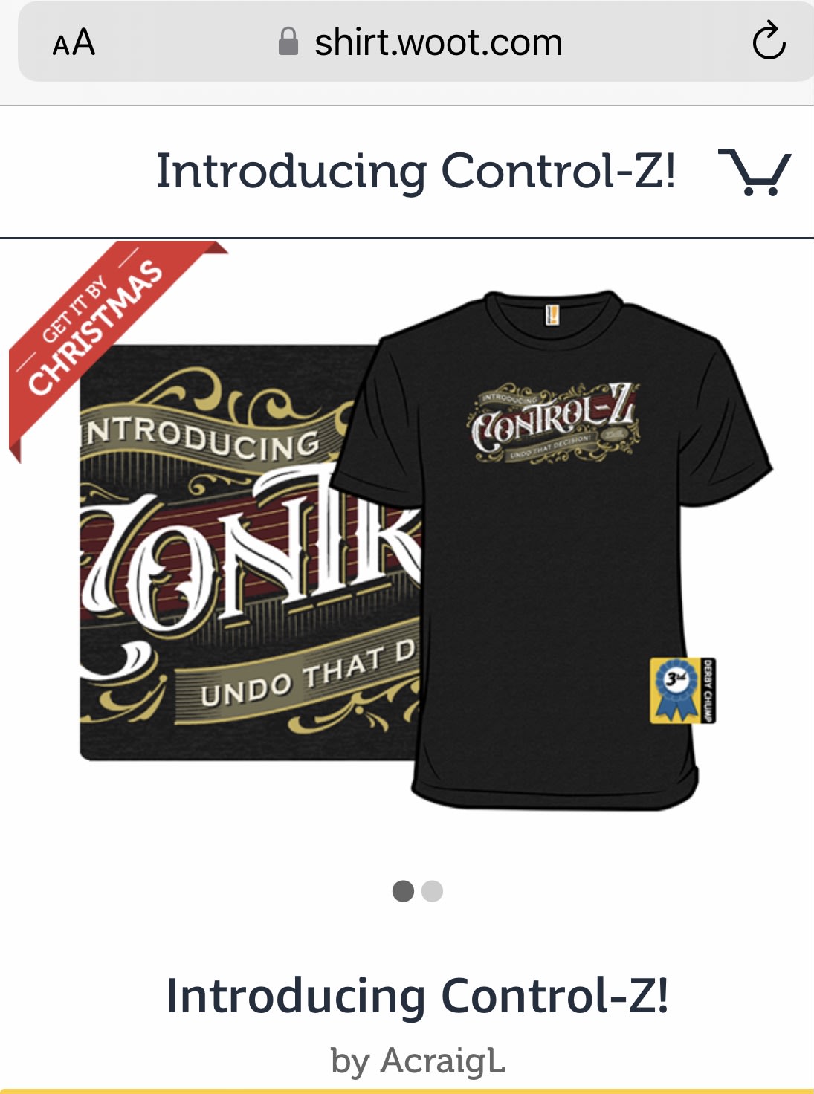Tap the padlock icon in address bar
Screen dimensions: 814x1094
288,42
